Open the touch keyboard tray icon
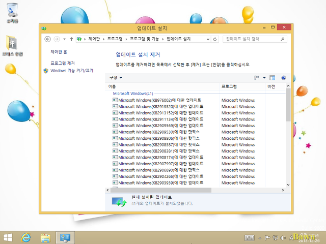Screen dimensions: 326x244 [x=250, y=238]
